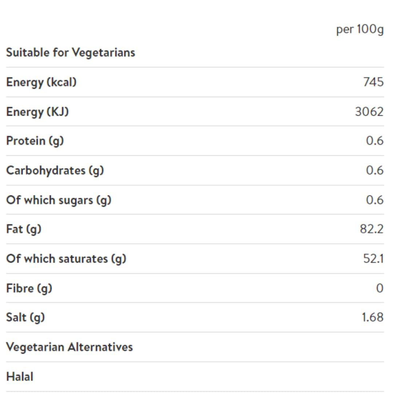Select the energy kcal value 745
Image resolution: width=393 pixels, height=393 pixels.
pyautogui.click(x=373, y=82)
